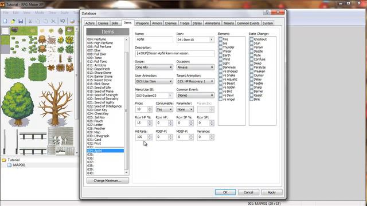Toggle the Darkness element checkbox
Image resolution: width=367 pixels, height=206 pixels.
coord(220,68)
